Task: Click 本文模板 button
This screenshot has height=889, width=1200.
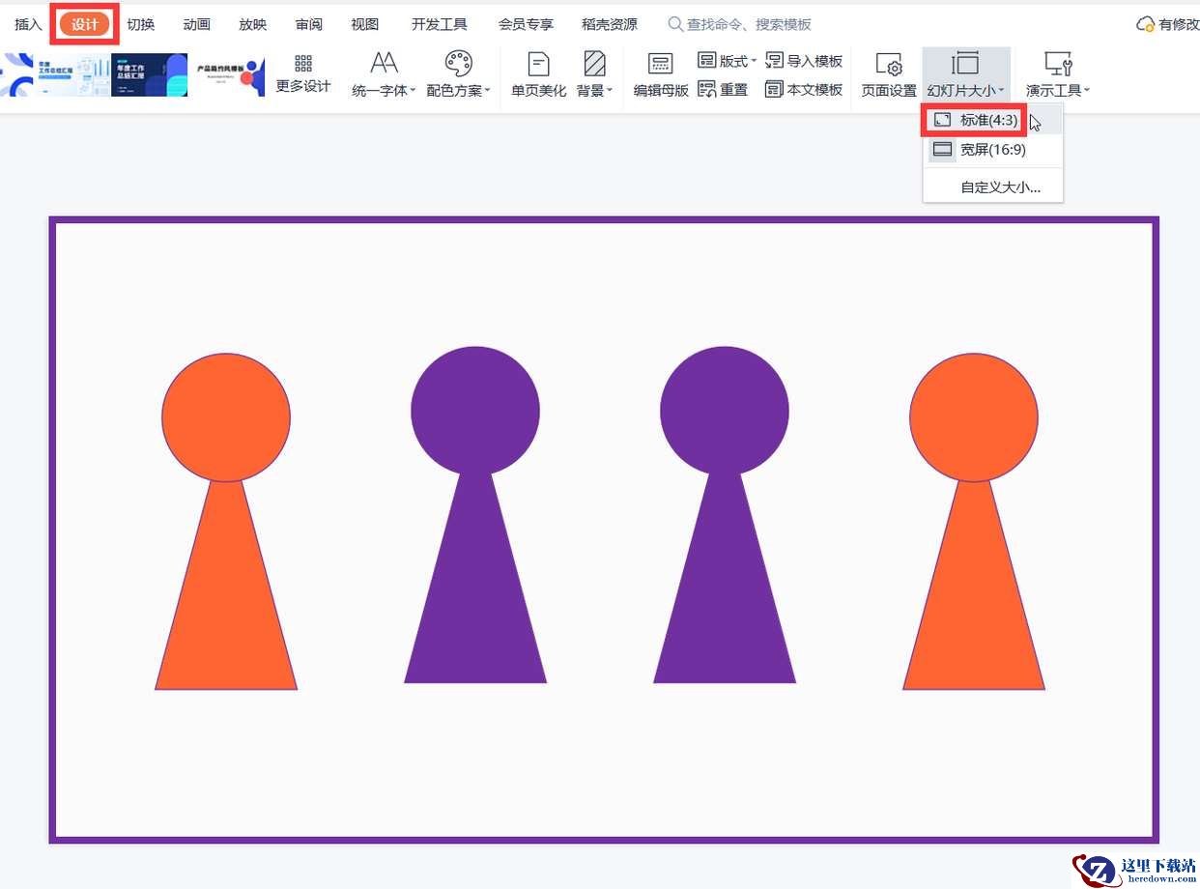Action: pyautogui.click(x=804, y=89)
